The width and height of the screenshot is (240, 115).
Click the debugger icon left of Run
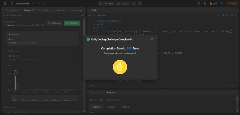pos(100,4)
